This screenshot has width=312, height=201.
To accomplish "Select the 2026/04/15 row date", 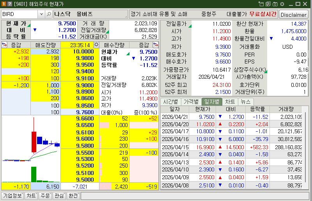I will tap(175, 147).
